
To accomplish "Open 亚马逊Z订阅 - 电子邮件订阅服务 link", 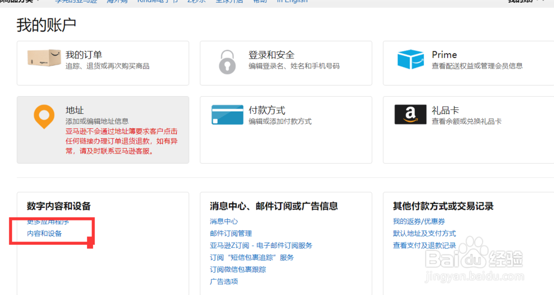I will click(x=261, y=245).
